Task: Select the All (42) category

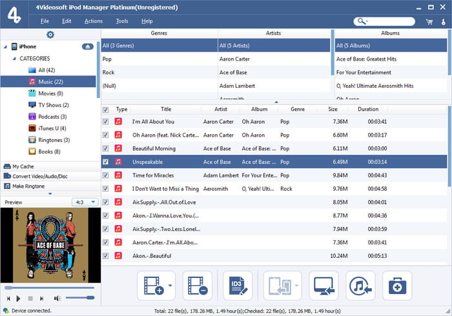Action: point(46,70)
